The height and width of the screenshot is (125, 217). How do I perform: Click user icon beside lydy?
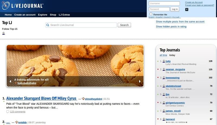(164, 61)
